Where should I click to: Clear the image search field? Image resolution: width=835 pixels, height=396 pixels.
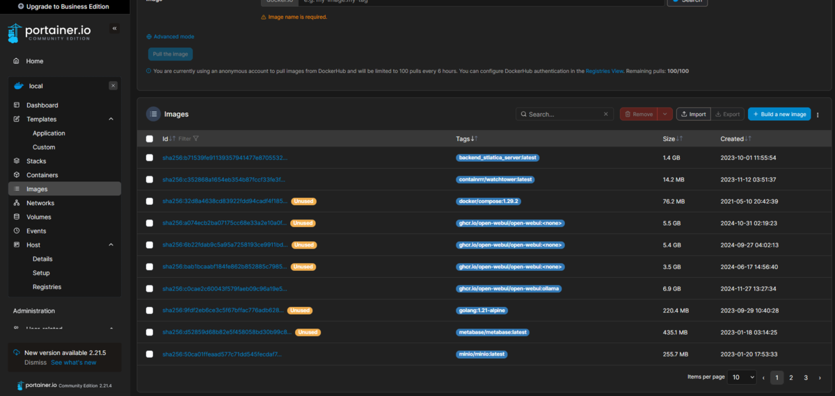point(606,114)
